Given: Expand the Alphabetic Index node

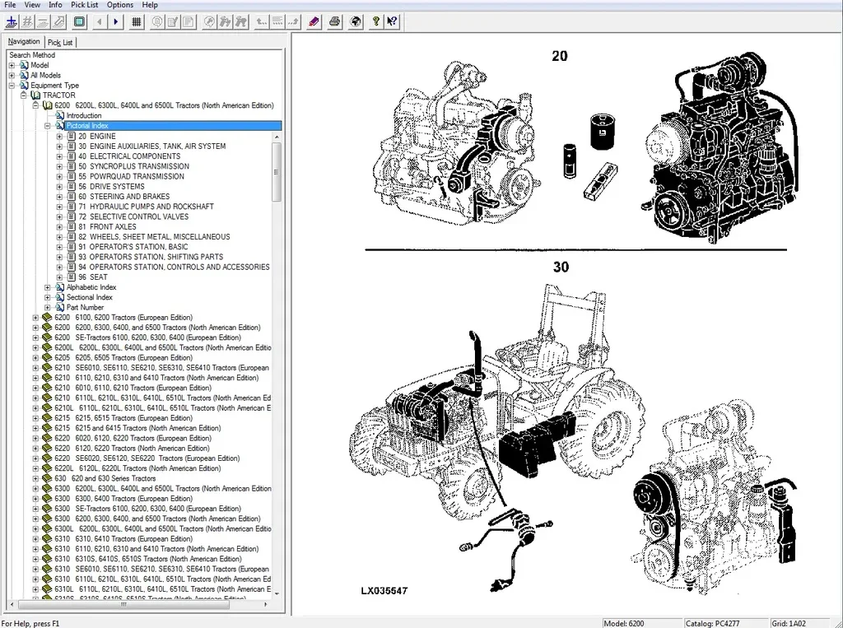Looking at the screenshot, I should (x=48, y=287).
